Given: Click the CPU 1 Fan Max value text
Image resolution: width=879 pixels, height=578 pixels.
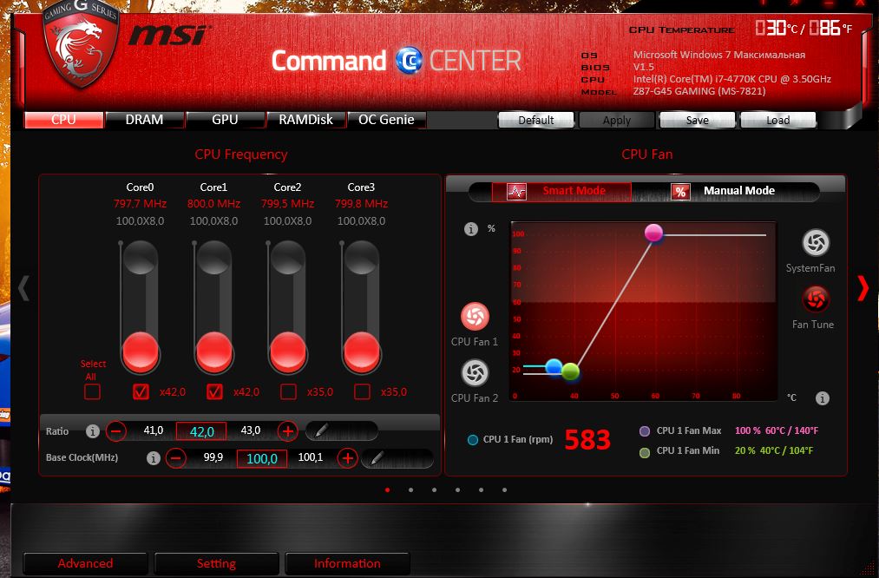Looking at the screenshot, I should (x=777, y=430).
